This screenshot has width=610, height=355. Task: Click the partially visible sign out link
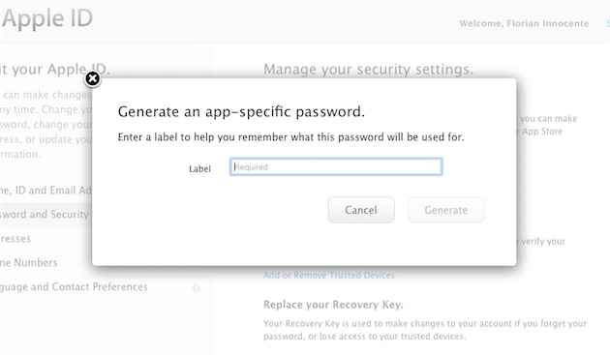608,23
